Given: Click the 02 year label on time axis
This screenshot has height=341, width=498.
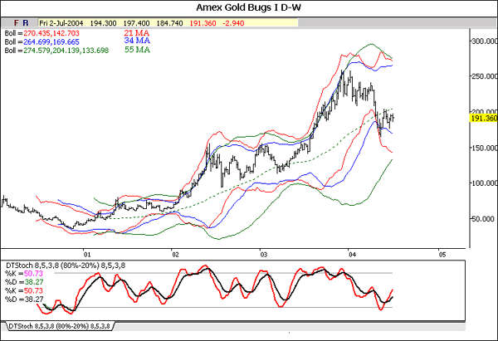Looking at the screenshot, I should click(175, 255).
